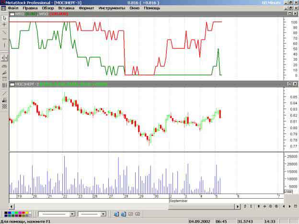Select the crosshair tool in left toolbar
This screenshot has height=224, width=299.
click(4, 24)
